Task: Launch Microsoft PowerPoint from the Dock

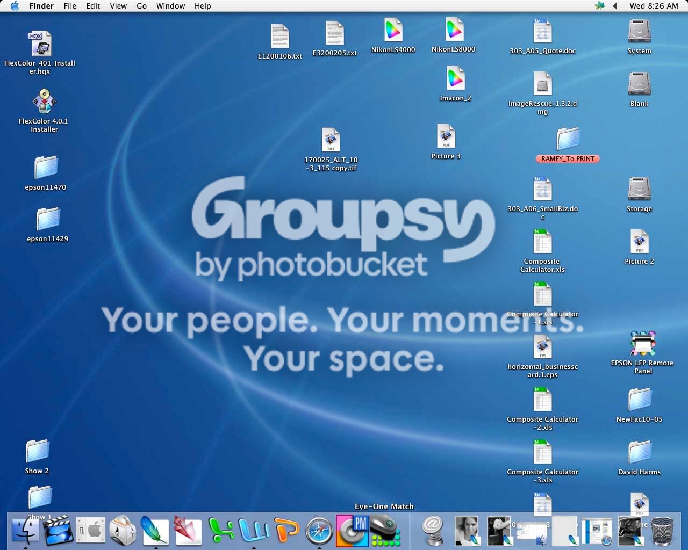Action: 286,531
